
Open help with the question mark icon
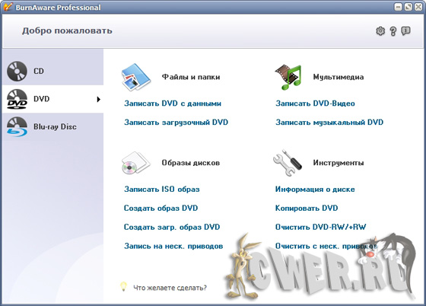click(x=393, y=31)
